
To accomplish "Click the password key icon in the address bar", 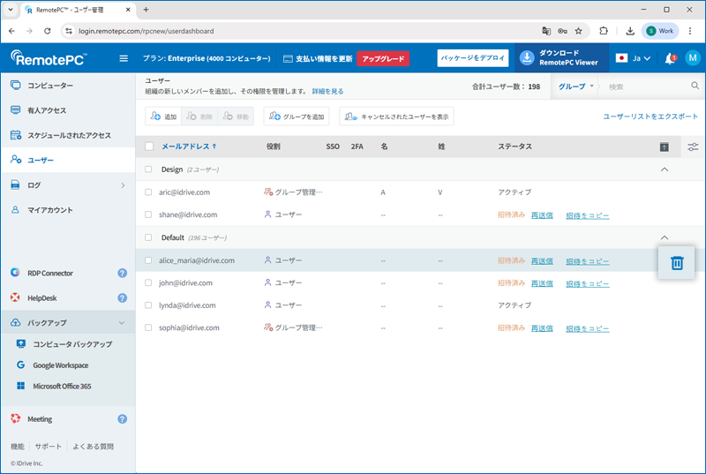I will [x=562, y=31].
